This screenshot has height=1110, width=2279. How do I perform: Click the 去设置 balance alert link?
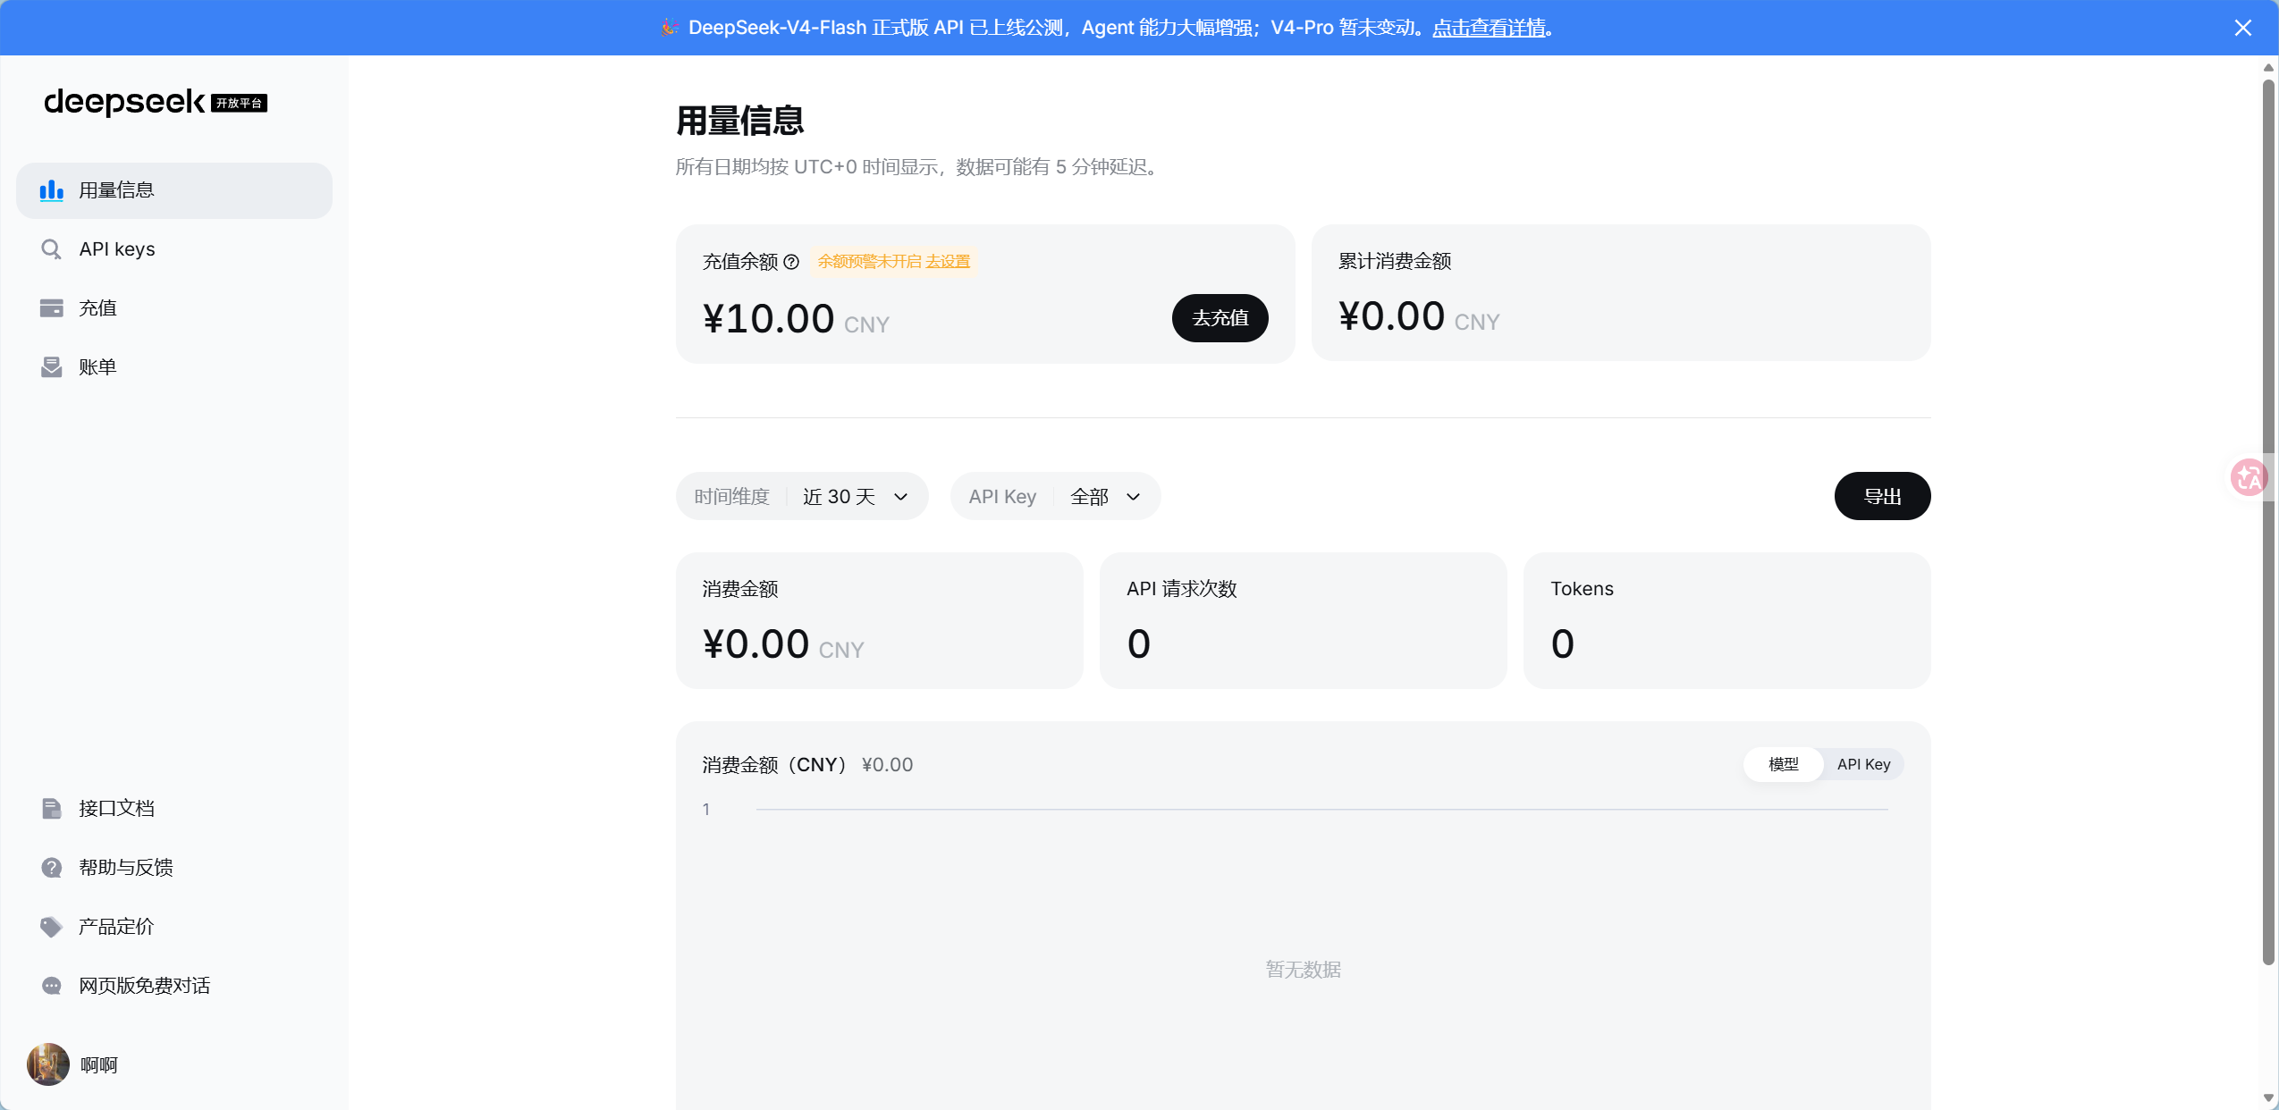coord(948,262)
